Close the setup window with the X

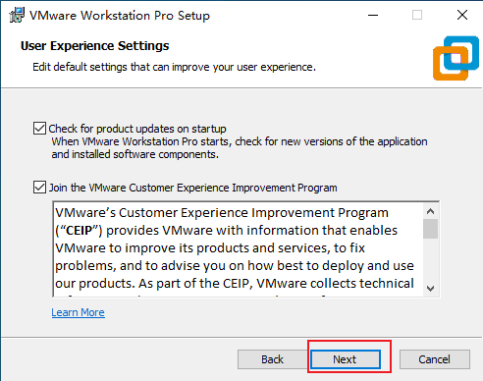pyautogui.click(x=462, y=15)
